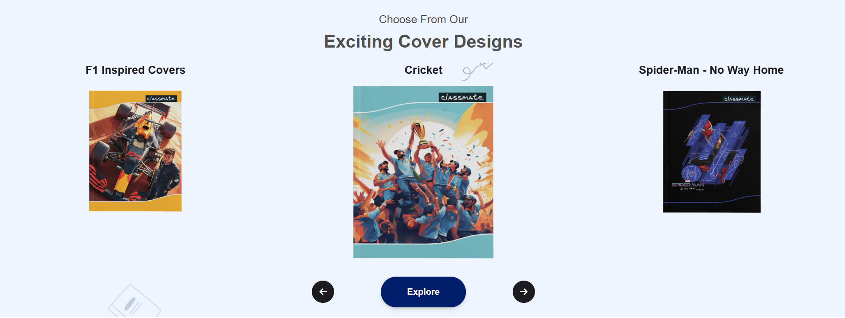This screenshot has height=318, width=845.
Task: Click the next arrow carousel button
Action: click(x=524, y=292)
